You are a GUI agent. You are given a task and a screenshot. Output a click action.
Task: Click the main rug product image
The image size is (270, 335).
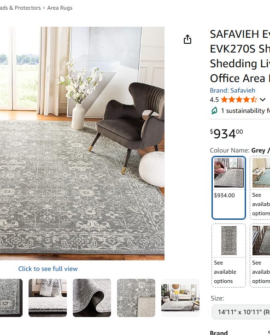pyautogui.click(x=82, y=143)
